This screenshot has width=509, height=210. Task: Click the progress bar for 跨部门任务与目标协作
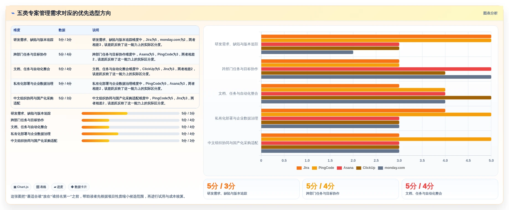[x=131, y=120]
